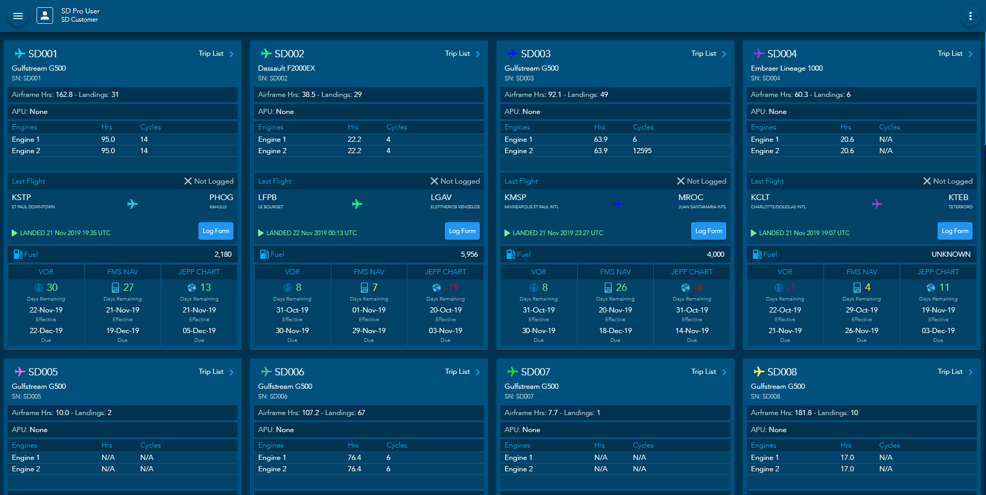The height and width of the screenshot is (495, 986).
Task: Select the JEPP CHART header in SD003 card
Action: click(692, 272)
